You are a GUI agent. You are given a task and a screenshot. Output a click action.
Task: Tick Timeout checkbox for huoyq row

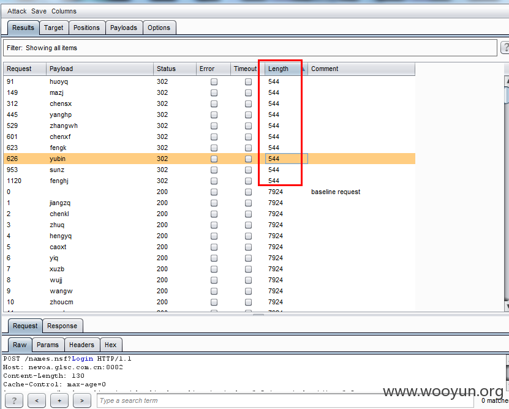point(248,82)
